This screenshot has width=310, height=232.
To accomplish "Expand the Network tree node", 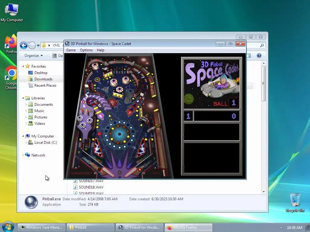I will tap(23, 155).
